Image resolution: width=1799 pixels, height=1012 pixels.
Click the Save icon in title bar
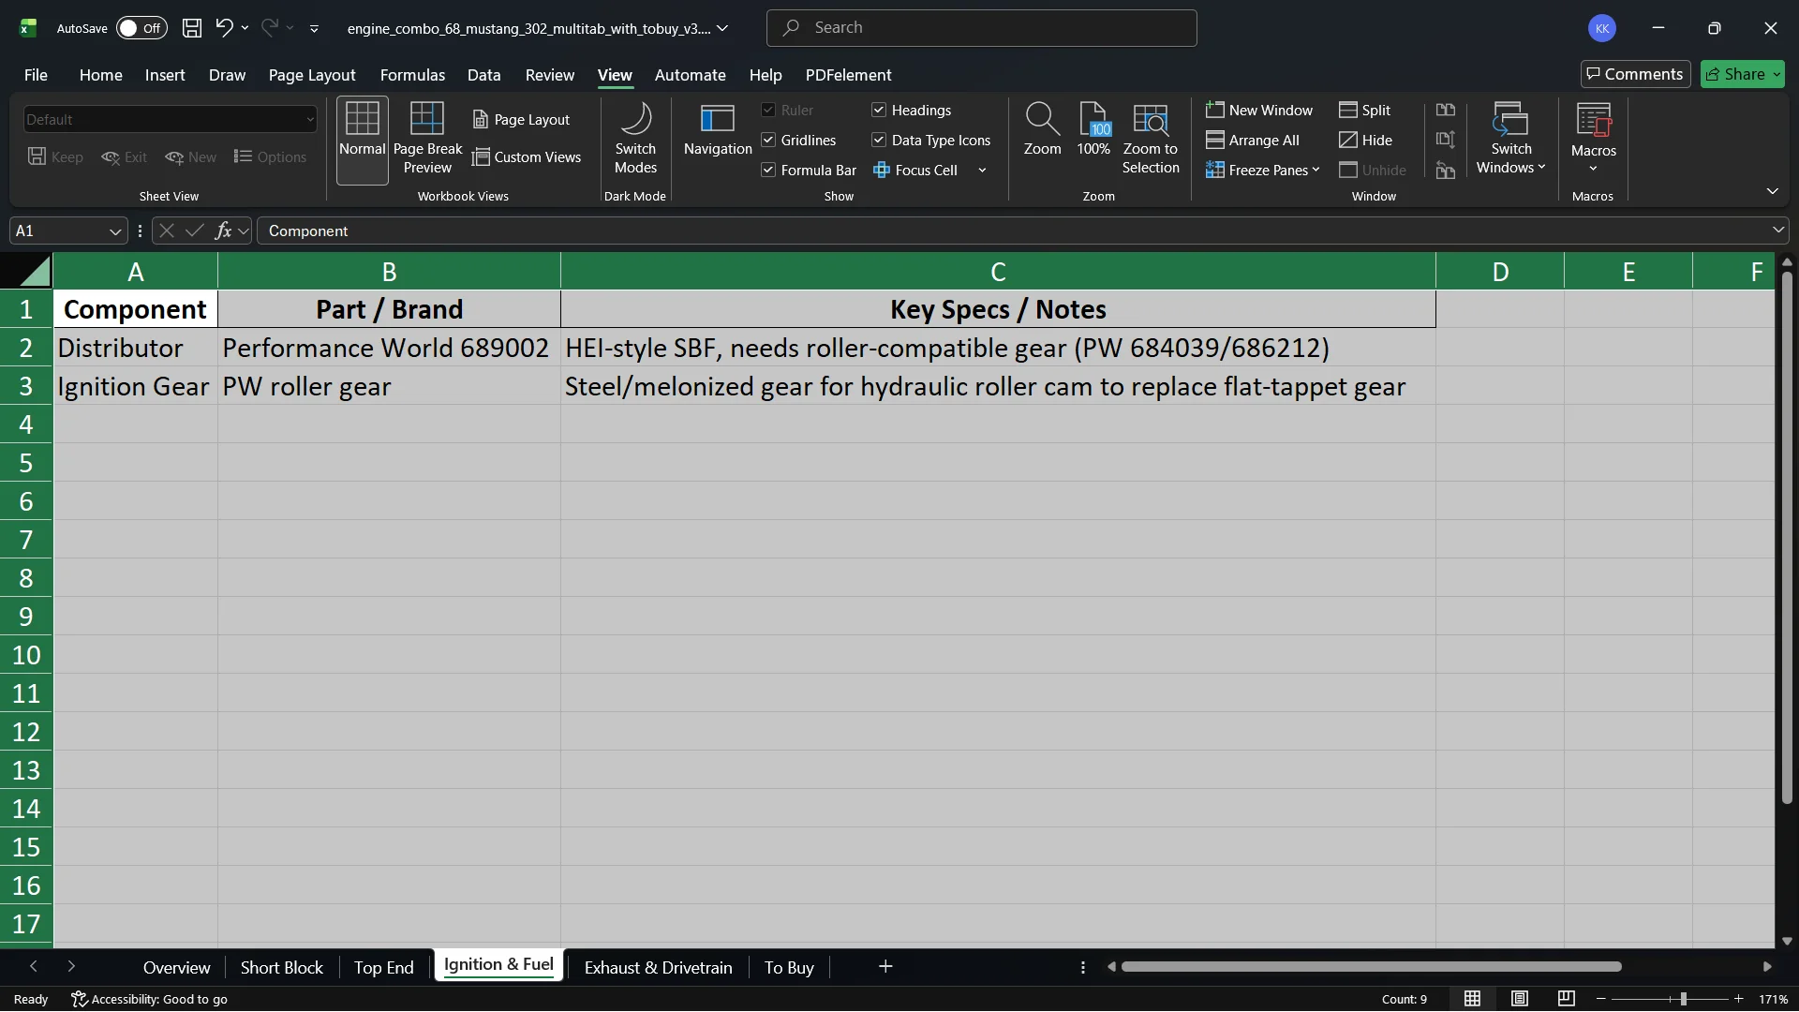tap(192, 28)
